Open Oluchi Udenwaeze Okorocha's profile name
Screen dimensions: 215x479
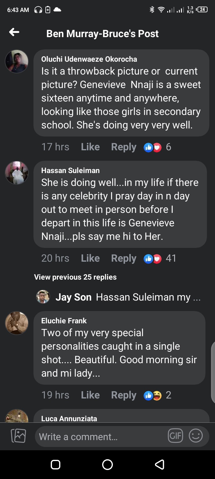click(x=89, y=59)
